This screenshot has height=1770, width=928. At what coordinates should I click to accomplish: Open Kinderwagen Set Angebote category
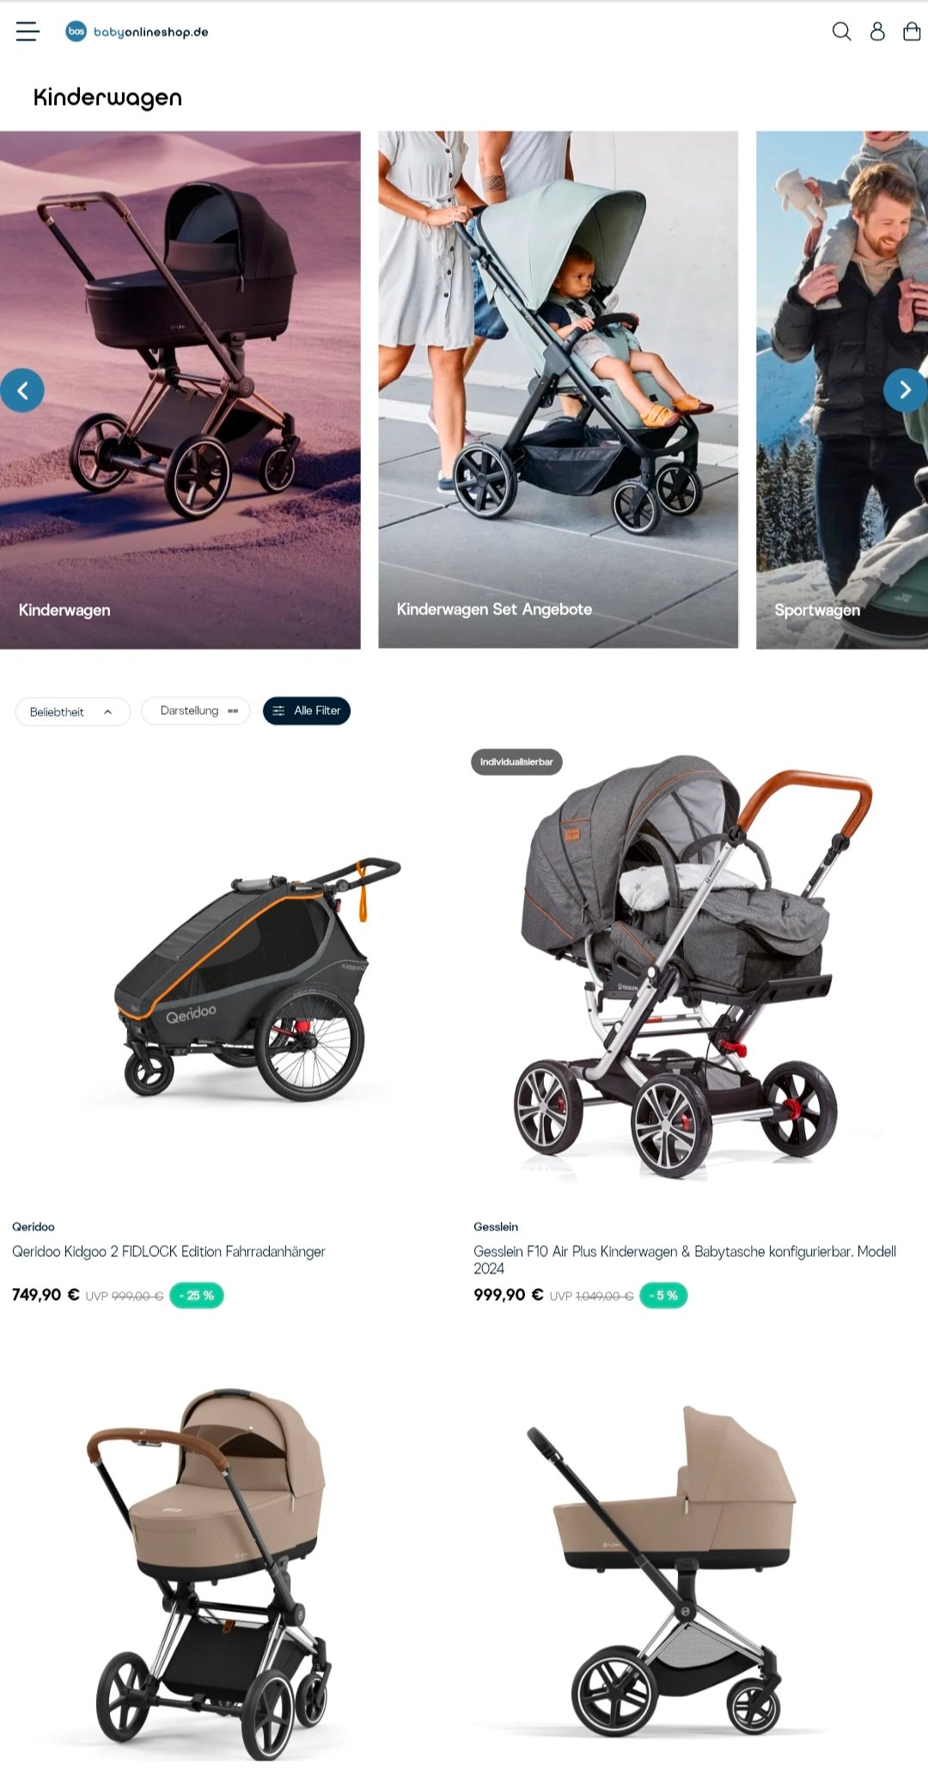[559, 390]
